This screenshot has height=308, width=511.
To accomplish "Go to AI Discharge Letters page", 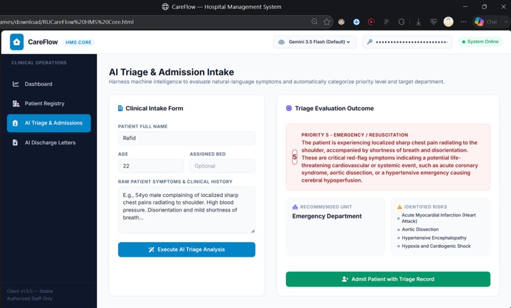I will pyautogui.click(x=49, y=143).
